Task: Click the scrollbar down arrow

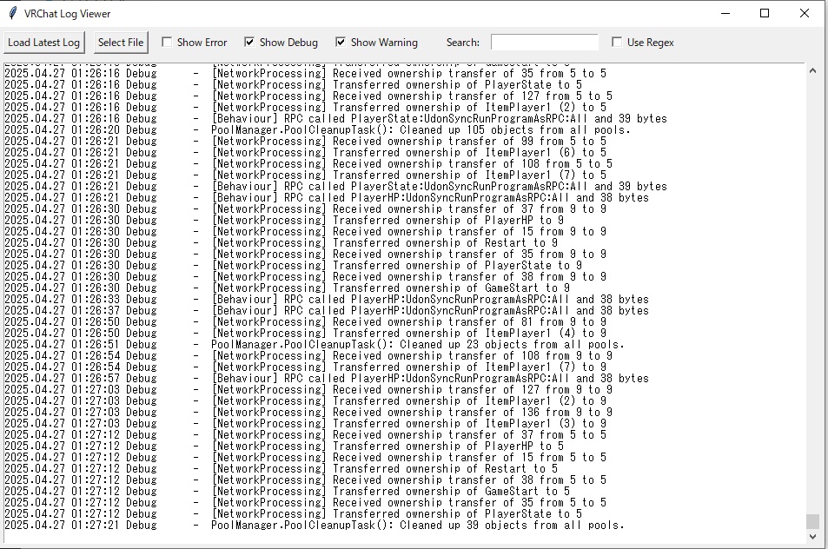Action: click(x=812, y=535)
